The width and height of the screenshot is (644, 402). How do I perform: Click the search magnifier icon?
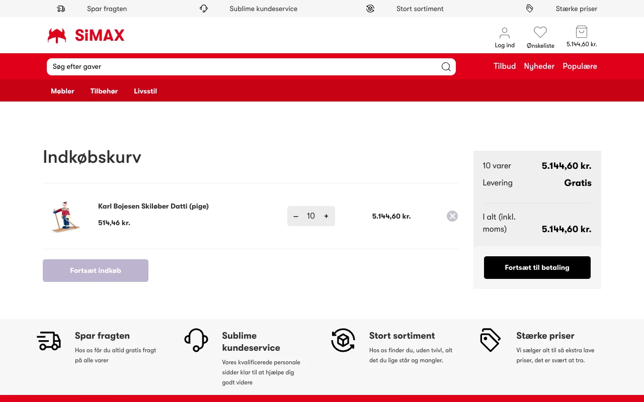[x=446, y=67]
